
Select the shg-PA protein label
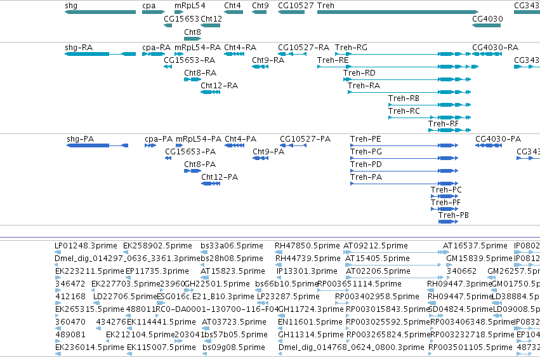pos(80,139)
